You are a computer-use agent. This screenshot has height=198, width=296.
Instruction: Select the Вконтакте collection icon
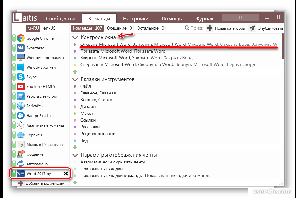pos(21,48)
